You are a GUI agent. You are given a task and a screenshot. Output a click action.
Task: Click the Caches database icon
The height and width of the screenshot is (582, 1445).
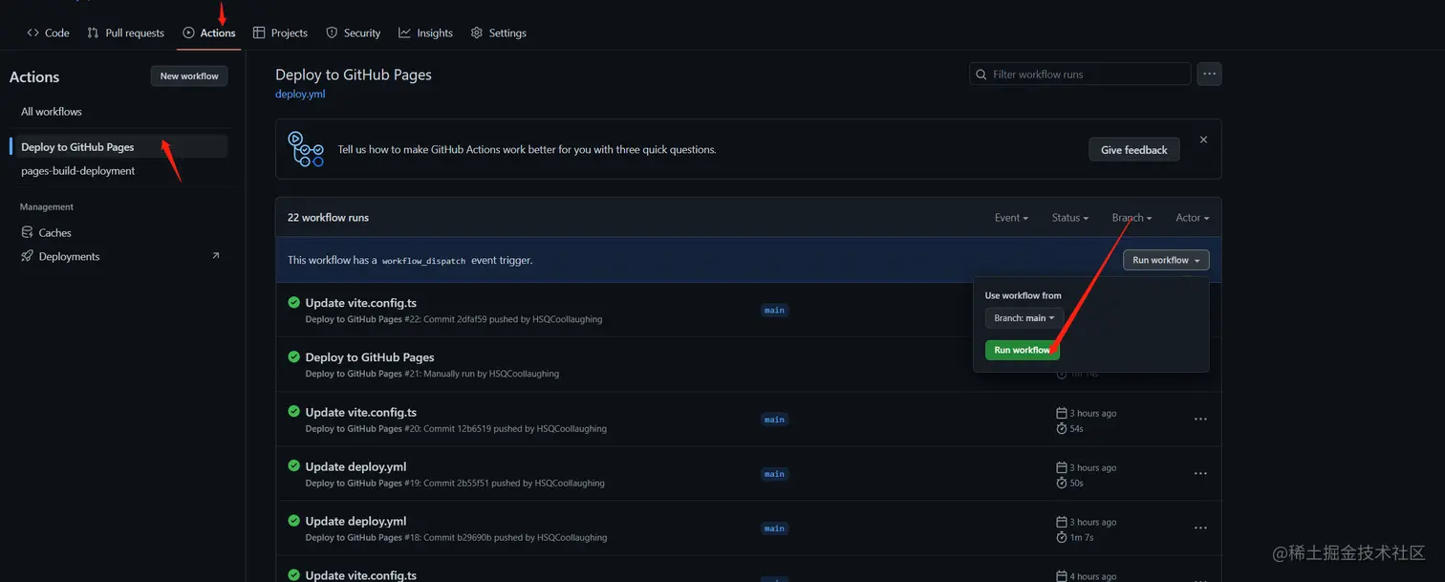click(27, 232)
